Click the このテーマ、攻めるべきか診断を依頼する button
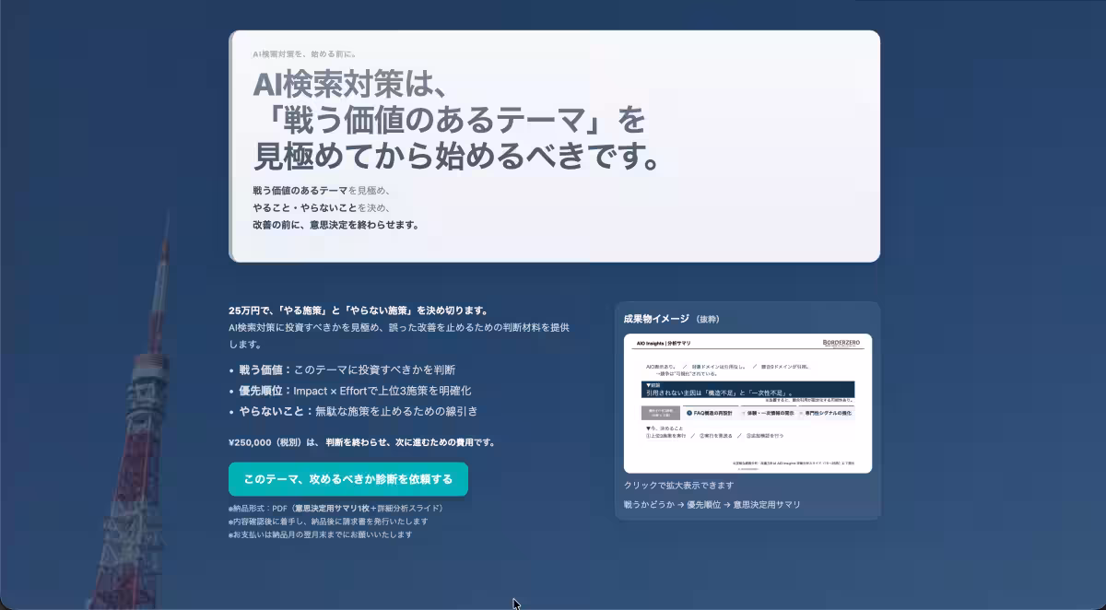 click(347, 479)
